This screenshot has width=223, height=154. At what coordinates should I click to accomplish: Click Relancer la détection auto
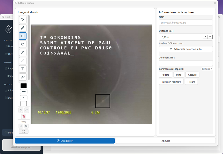pyautogui.click(x=186, y=49)
